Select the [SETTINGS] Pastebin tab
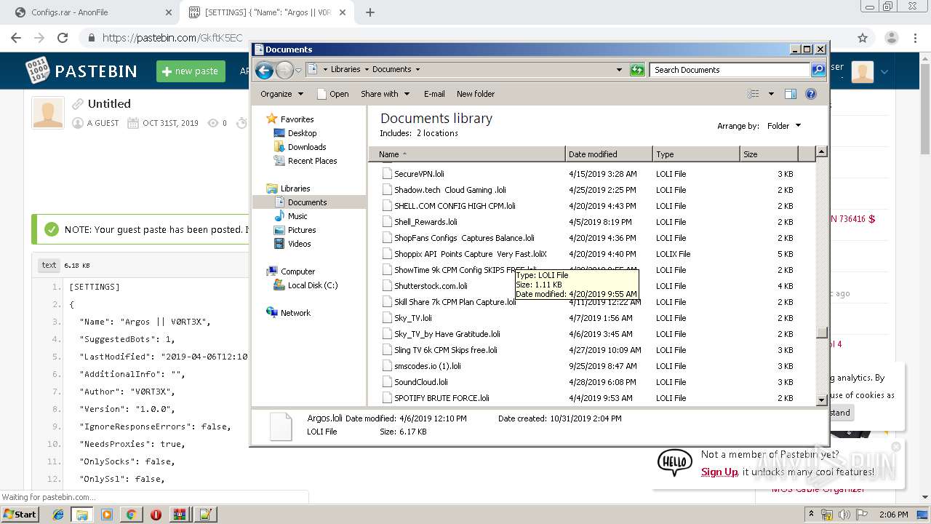Image resolution: width=931 pixels, height=524 pixels. coord(268,12)
